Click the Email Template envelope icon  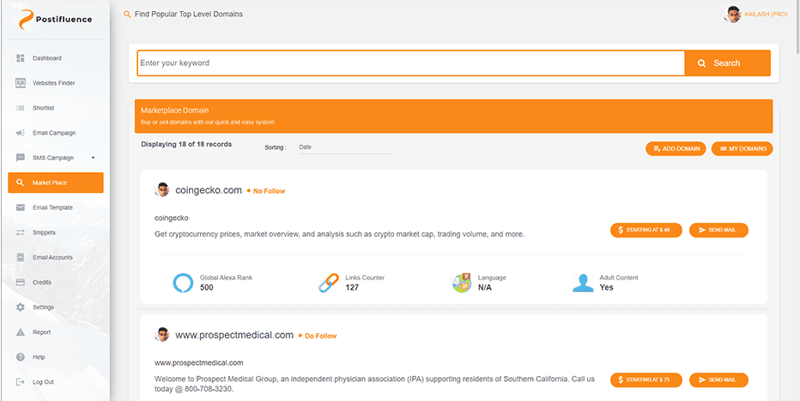pos(21,207)
